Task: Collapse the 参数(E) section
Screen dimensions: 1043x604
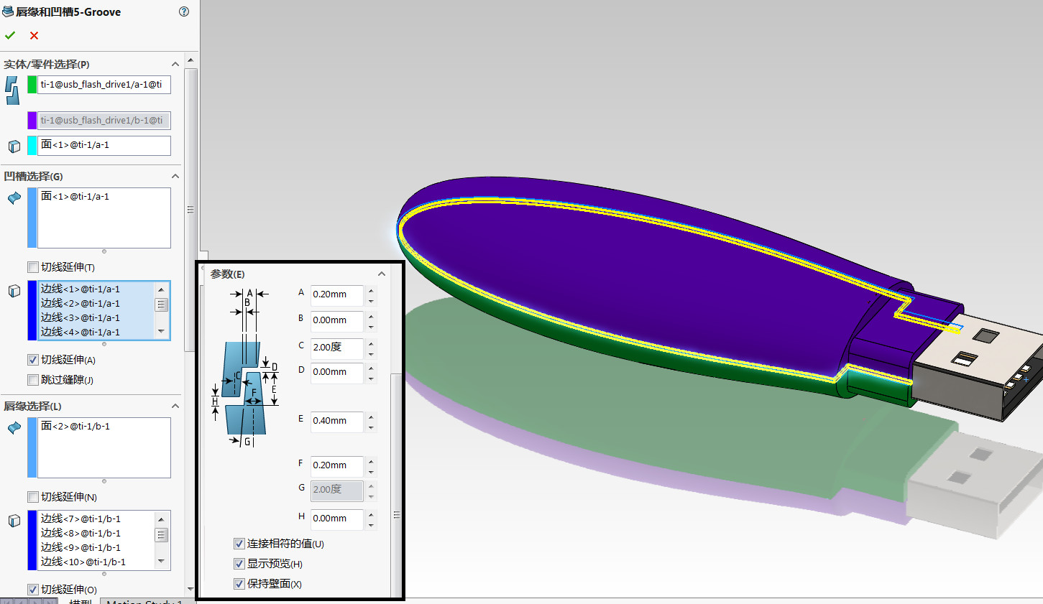Action: coord(382,274)
